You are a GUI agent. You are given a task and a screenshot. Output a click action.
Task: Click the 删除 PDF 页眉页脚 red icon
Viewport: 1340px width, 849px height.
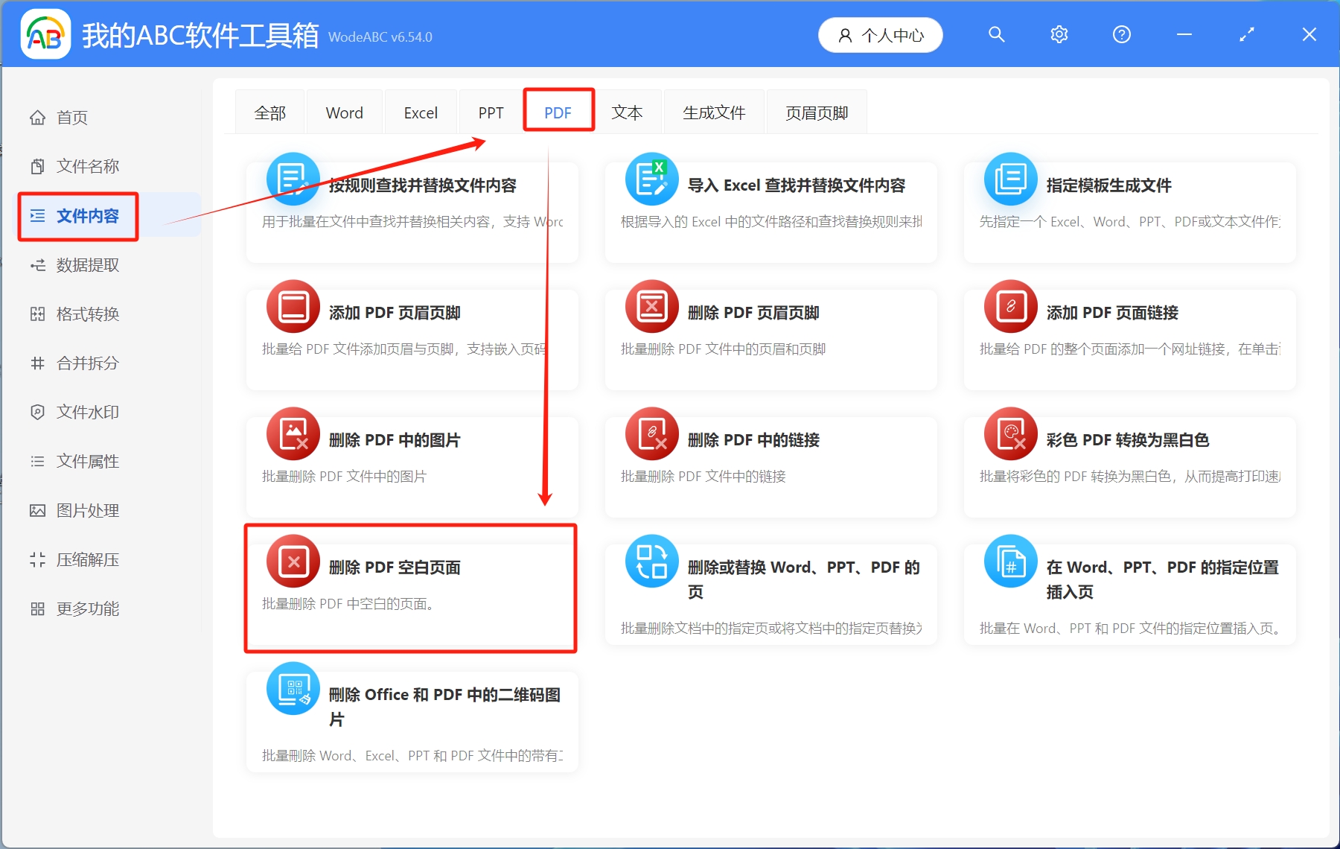pyautogui.click(x=651, y=306)
